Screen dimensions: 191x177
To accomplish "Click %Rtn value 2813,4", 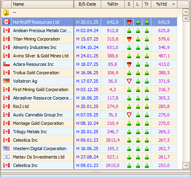I will click(x=113, y=140).
